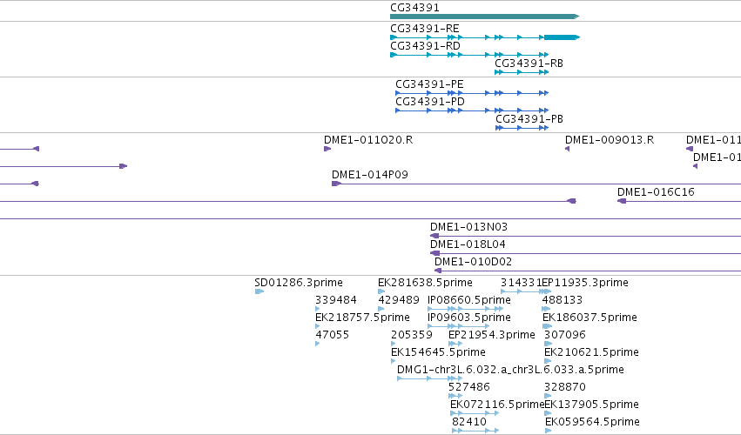The width and height of the screenshot is (741, 435).
Task: Select the CG34391-RB transcript label
Action: (529, 64)
